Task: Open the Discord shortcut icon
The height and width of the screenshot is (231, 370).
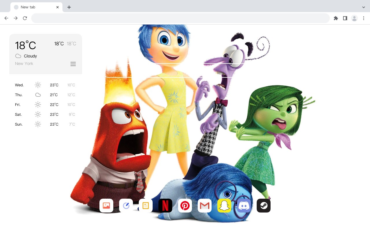Action: click(x=244, y=206)
